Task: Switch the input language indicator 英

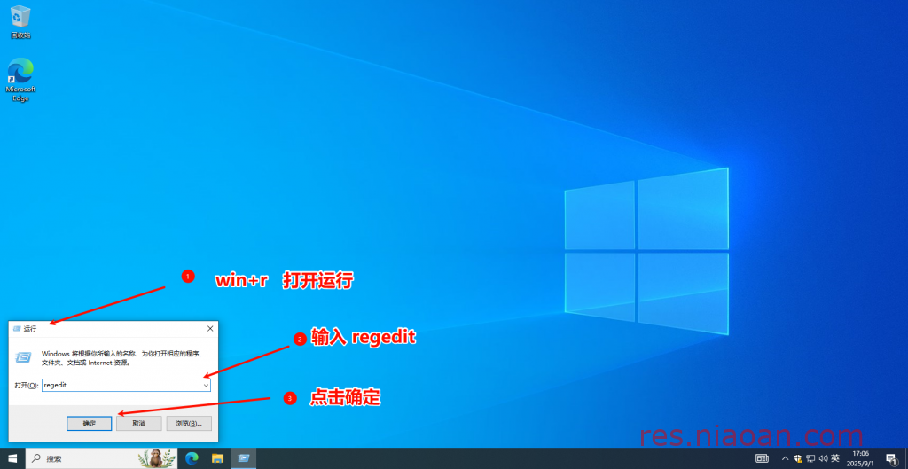Action: (x=835, y=458)
